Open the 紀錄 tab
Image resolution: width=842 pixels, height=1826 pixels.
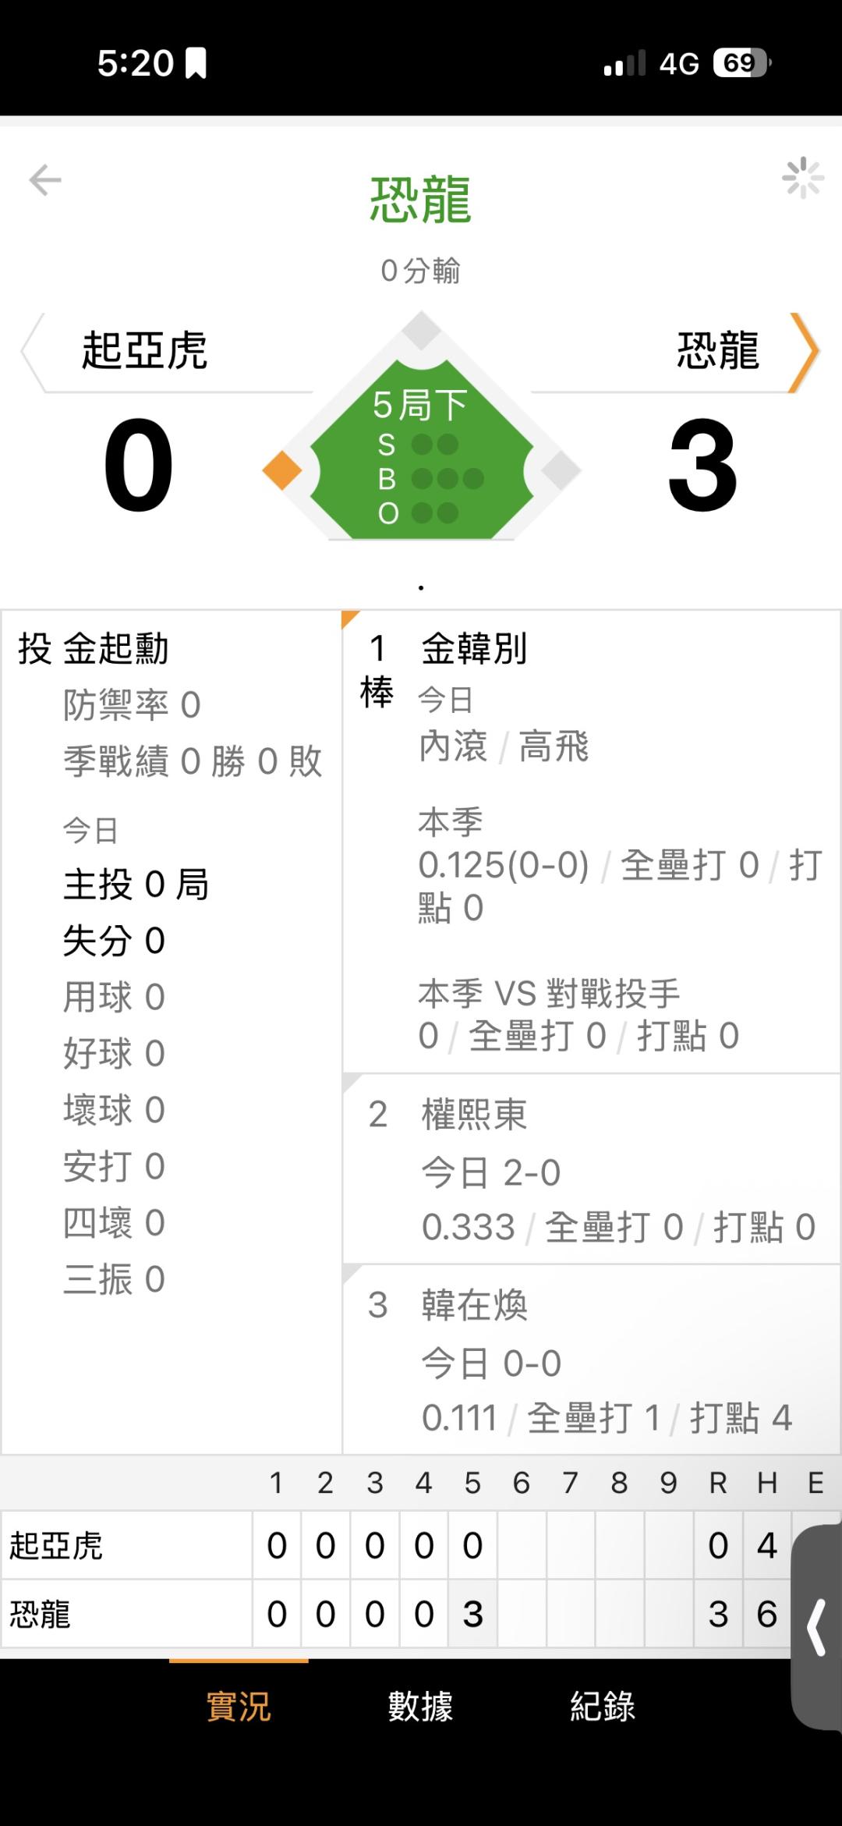(602, 1706)
